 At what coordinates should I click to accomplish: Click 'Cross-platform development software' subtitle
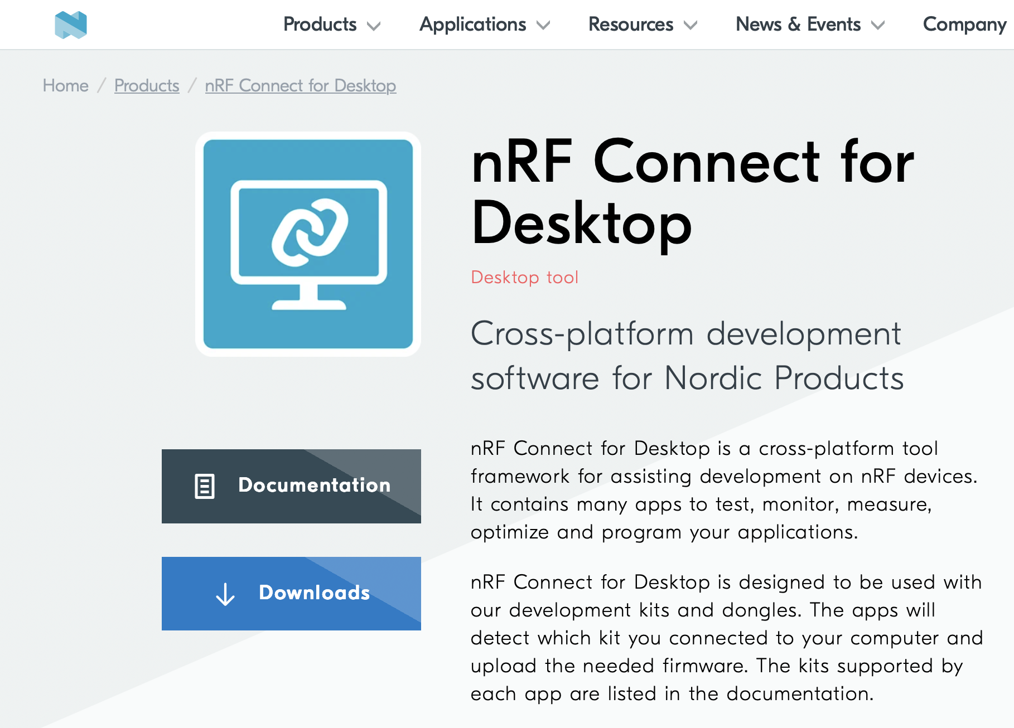(x=687, y=356)
